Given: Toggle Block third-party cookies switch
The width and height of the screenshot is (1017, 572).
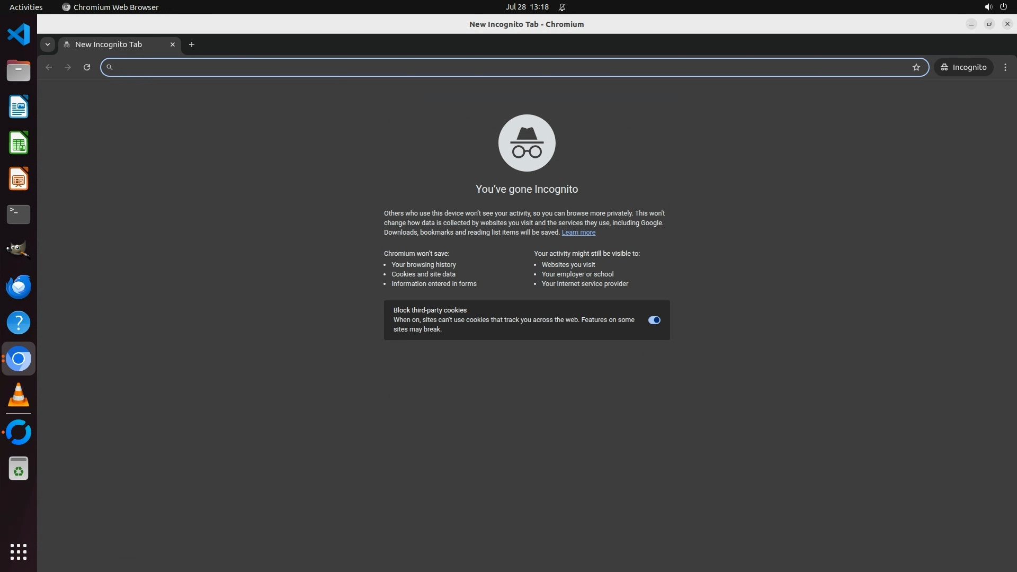Looking at the screenshot, I should click(x=654, y=320).
